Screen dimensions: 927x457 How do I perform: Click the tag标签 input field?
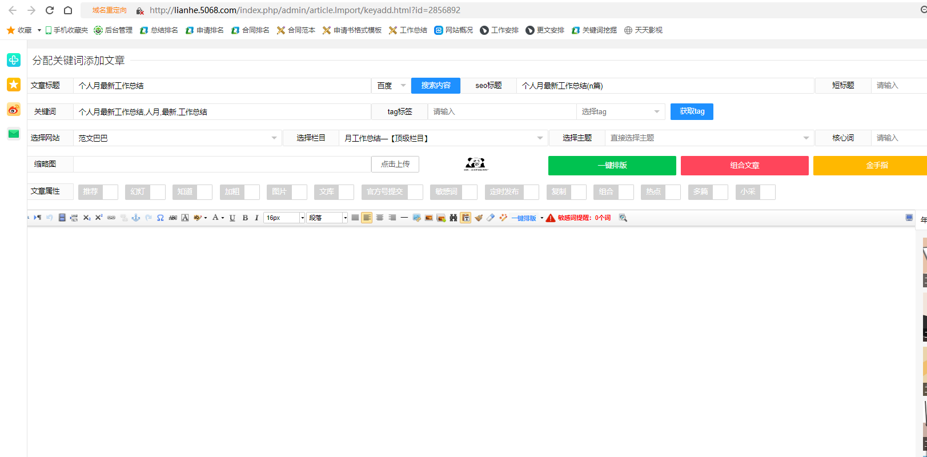[502, 111]
